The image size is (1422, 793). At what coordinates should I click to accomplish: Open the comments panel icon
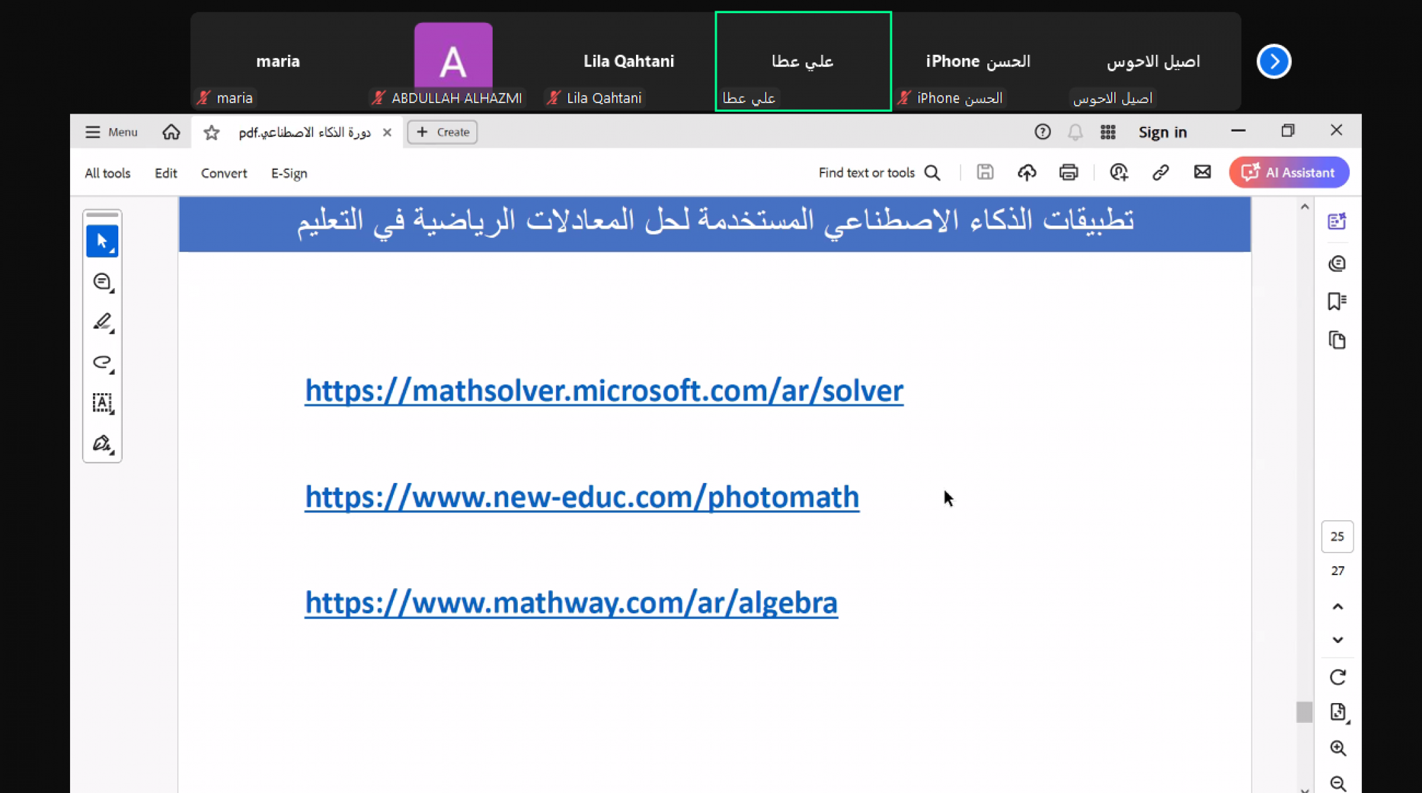pos(1337,264)
